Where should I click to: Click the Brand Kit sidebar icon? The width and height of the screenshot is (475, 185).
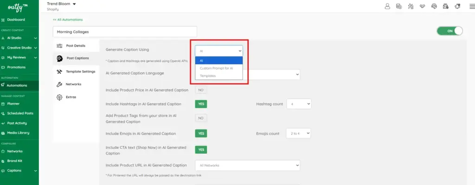coord(3,161)
